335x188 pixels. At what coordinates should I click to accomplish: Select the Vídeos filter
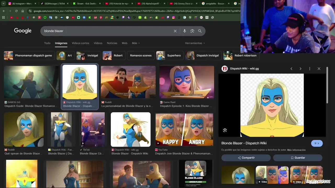click(x=98, y=43)
